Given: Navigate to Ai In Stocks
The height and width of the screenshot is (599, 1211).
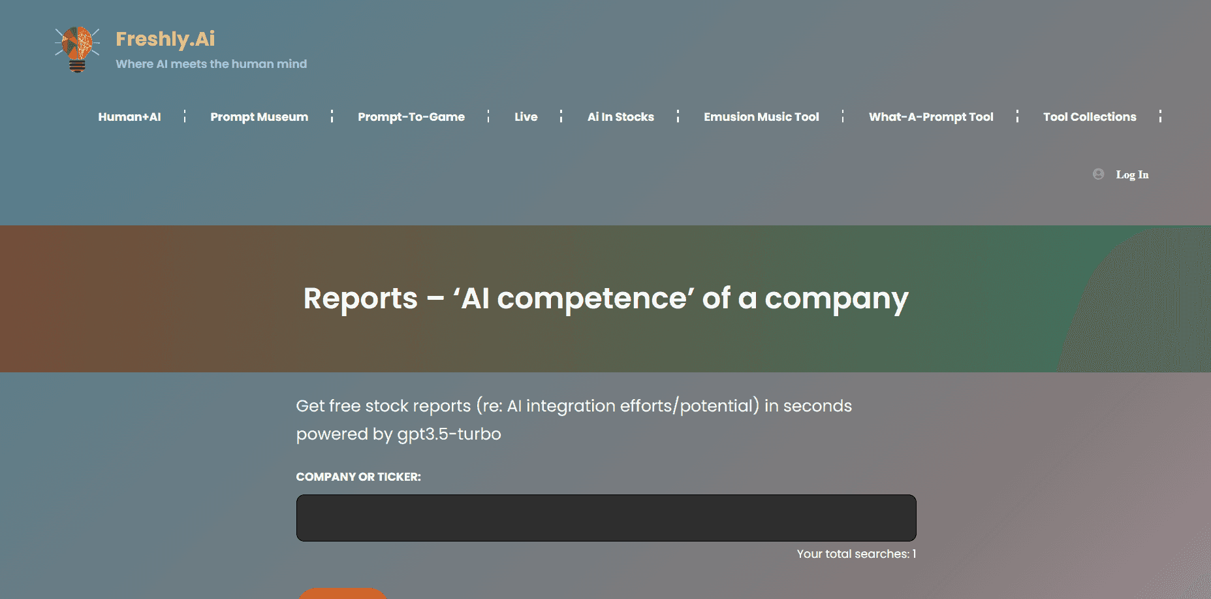Looking at the screenshot, I should [620, 117].
